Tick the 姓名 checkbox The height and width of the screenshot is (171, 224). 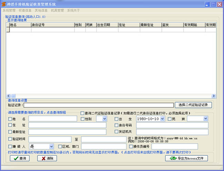(x=10, y=119)
